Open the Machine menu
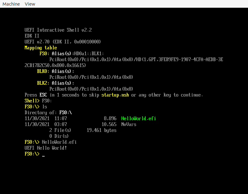This screenshot has width=248, height=194. (x=11, y=4)
